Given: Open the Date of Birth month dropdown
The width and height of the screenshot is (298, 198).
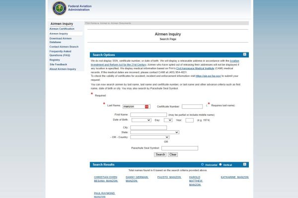Looking at the screenshot, I should (x=142, y=120).
